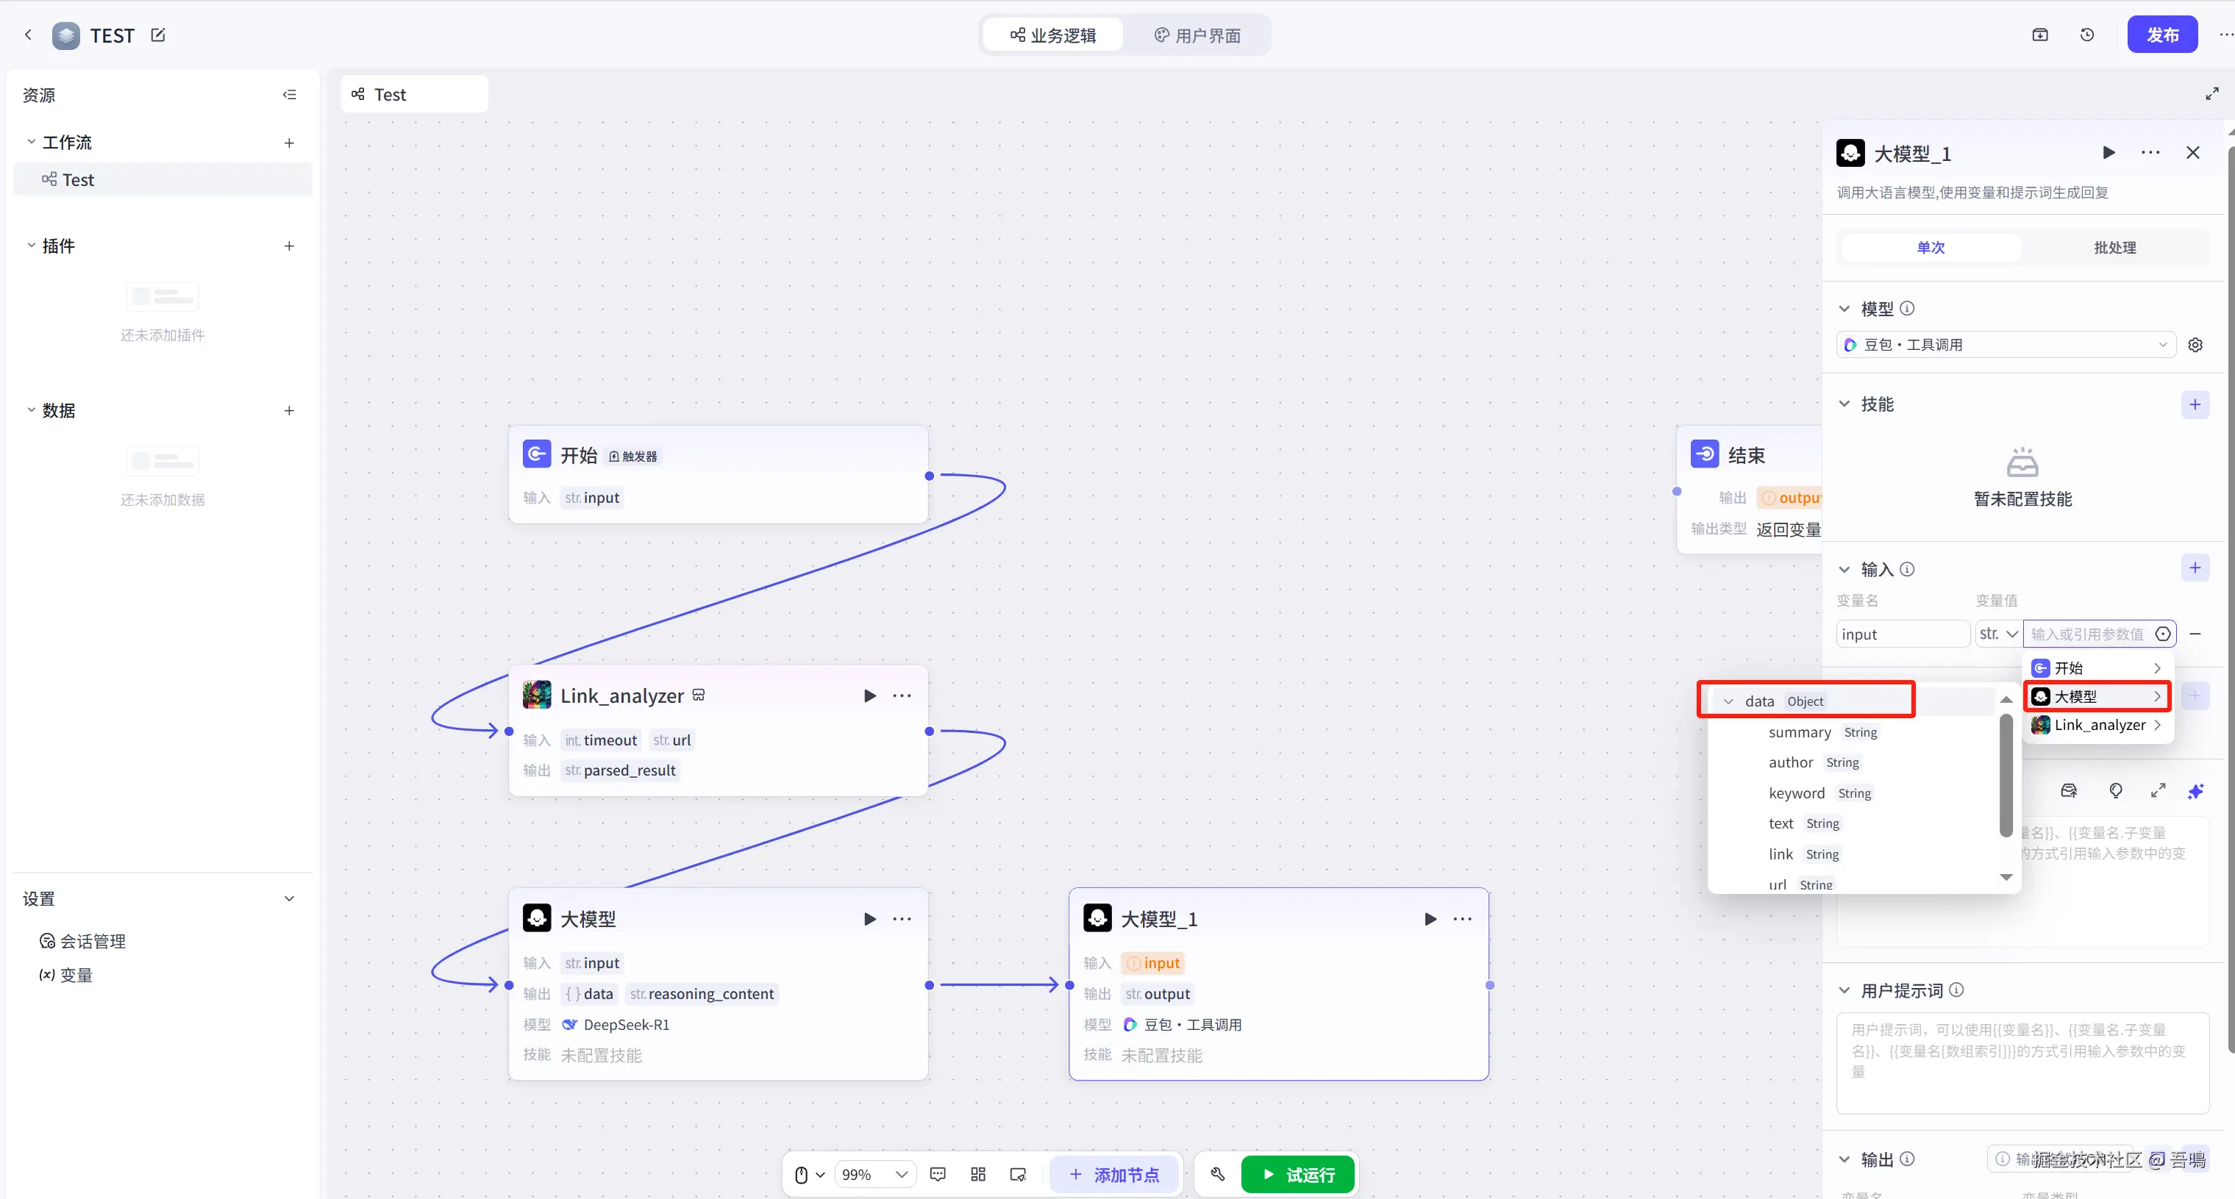The image size is (2235, 1199).
Task: Open the zoom level 99% dropdown
Action: pos(874,1174)
